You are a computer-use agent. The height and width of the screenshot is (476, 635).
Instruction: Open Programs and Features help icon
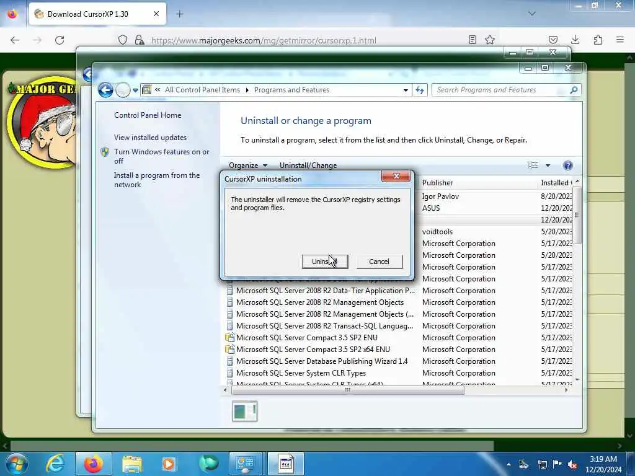[568, 165]
